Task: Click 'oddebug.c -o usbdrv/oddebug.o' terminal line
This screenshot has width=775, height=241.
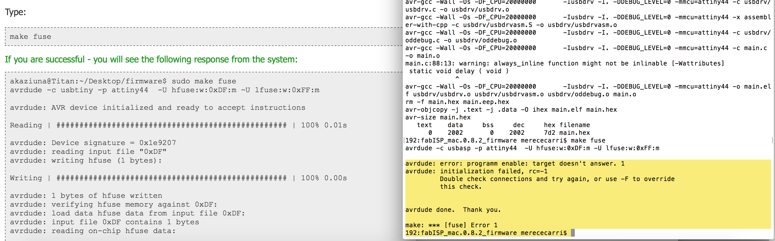Action: (461, 41)
